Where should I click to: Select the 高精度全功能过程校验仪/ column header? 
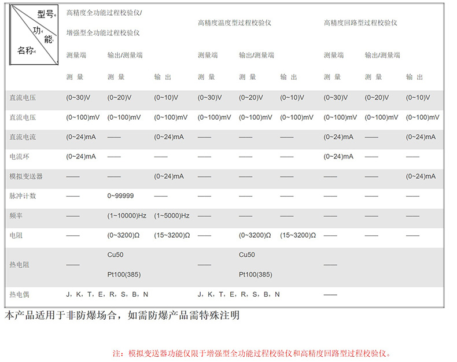(104, 13)
